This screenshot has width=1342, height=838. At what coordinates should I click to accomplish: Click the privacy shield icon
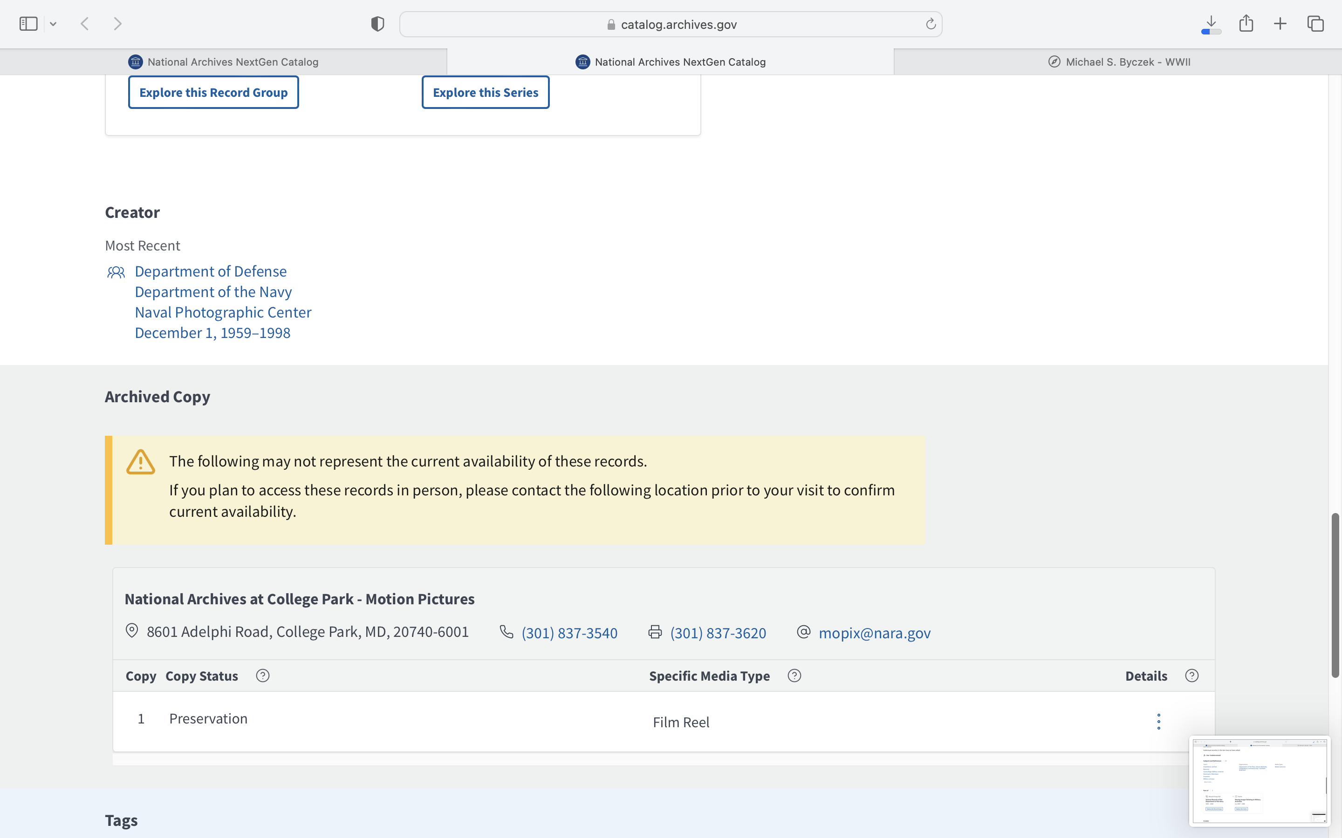coord(377,24)
